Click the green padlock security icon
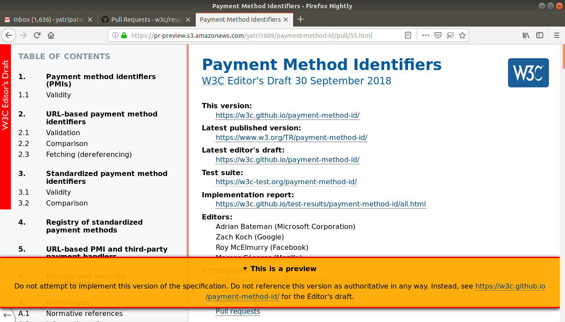 [x=124, y=36]
